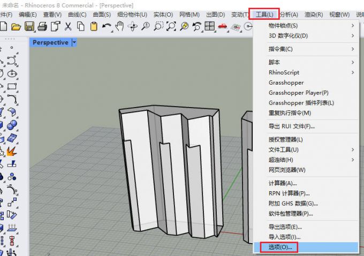Open the 分析(A) menu

pyautogui.click(x=289, y=14)
